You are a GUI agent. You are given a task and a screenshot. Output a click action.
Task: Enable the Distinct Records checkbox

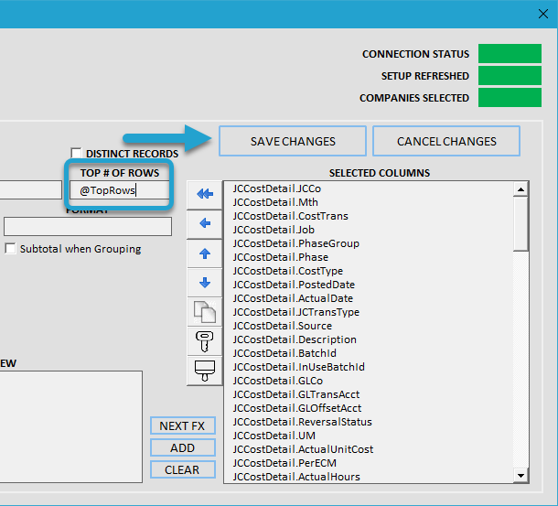click(76, 153)
